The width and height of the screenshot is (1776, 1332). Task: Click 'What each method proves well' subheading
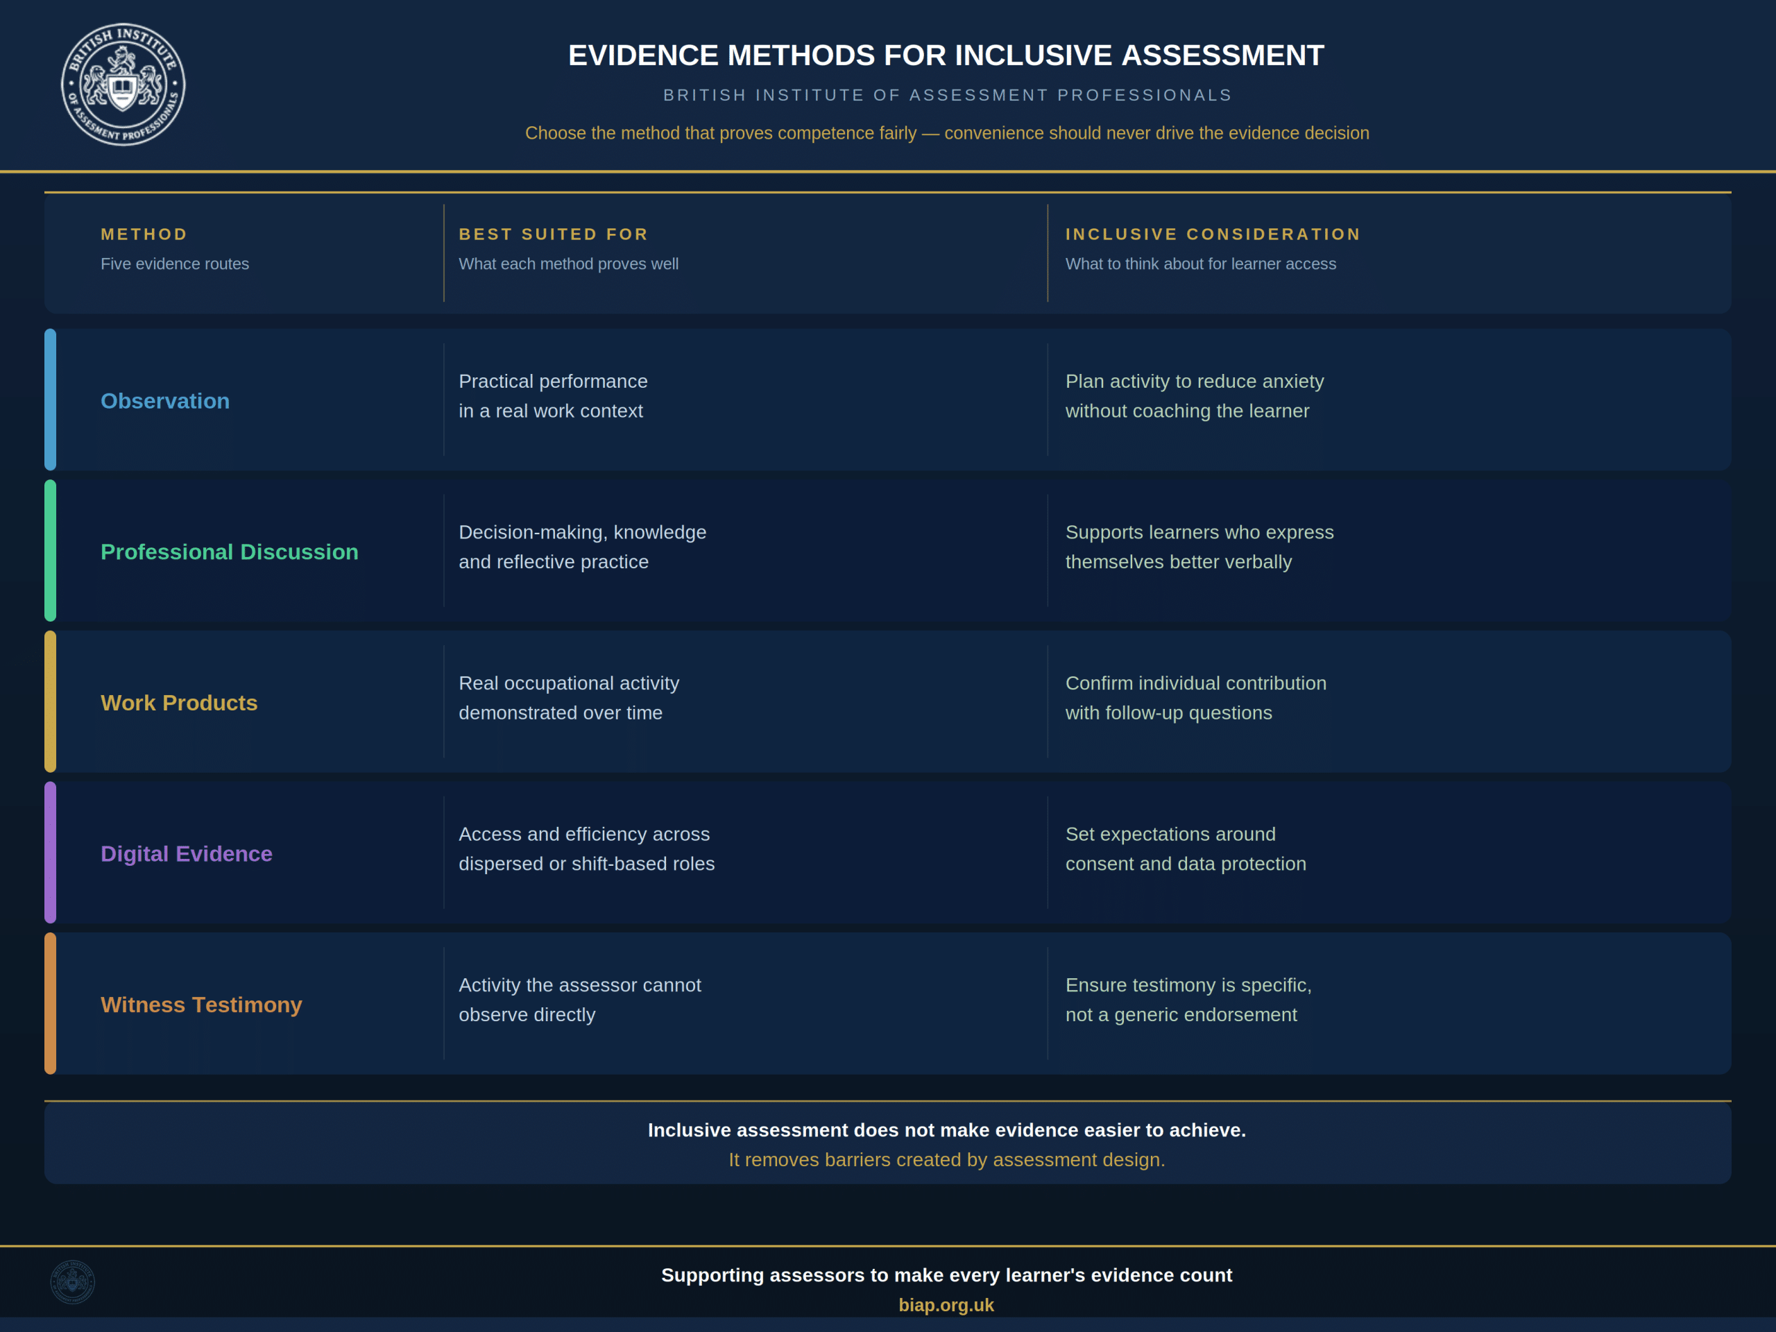tap(568, 264)
